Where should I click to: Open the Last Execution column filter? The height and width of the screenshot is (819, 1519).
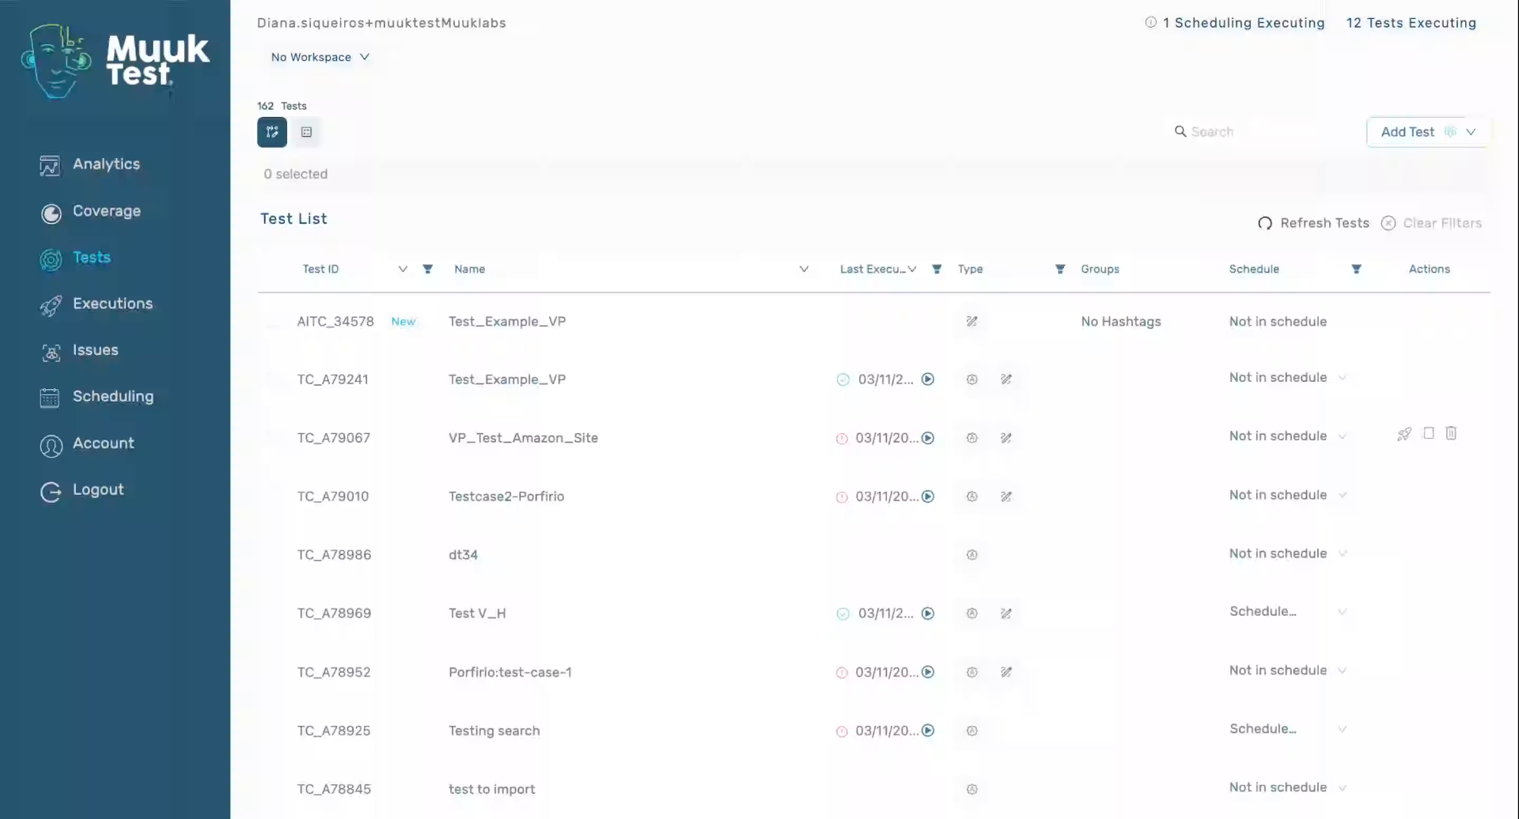click(x=937, y=270)
